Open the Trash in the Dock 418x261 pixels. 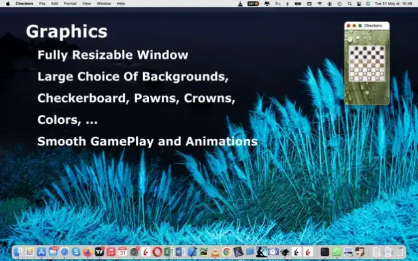tap(399, 252)
